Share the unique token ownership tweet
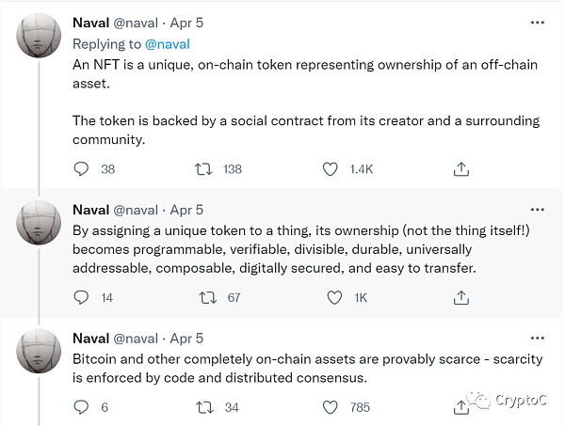The image size is (565, 426). click(461, 297)
